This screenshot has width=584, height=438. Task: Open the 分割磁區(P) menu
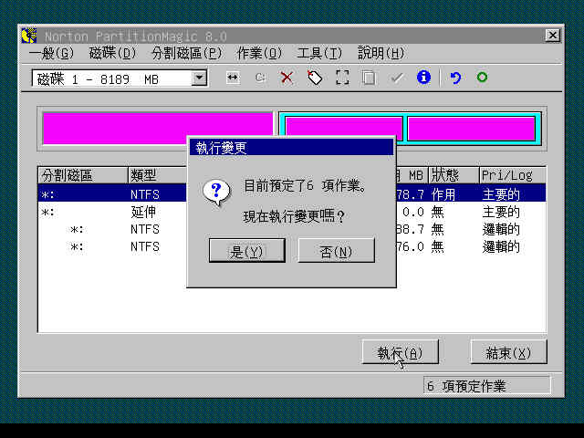pos(186,54)
